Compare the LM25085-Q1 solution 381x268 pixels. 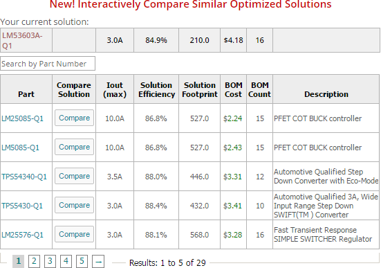coord(75,118)
